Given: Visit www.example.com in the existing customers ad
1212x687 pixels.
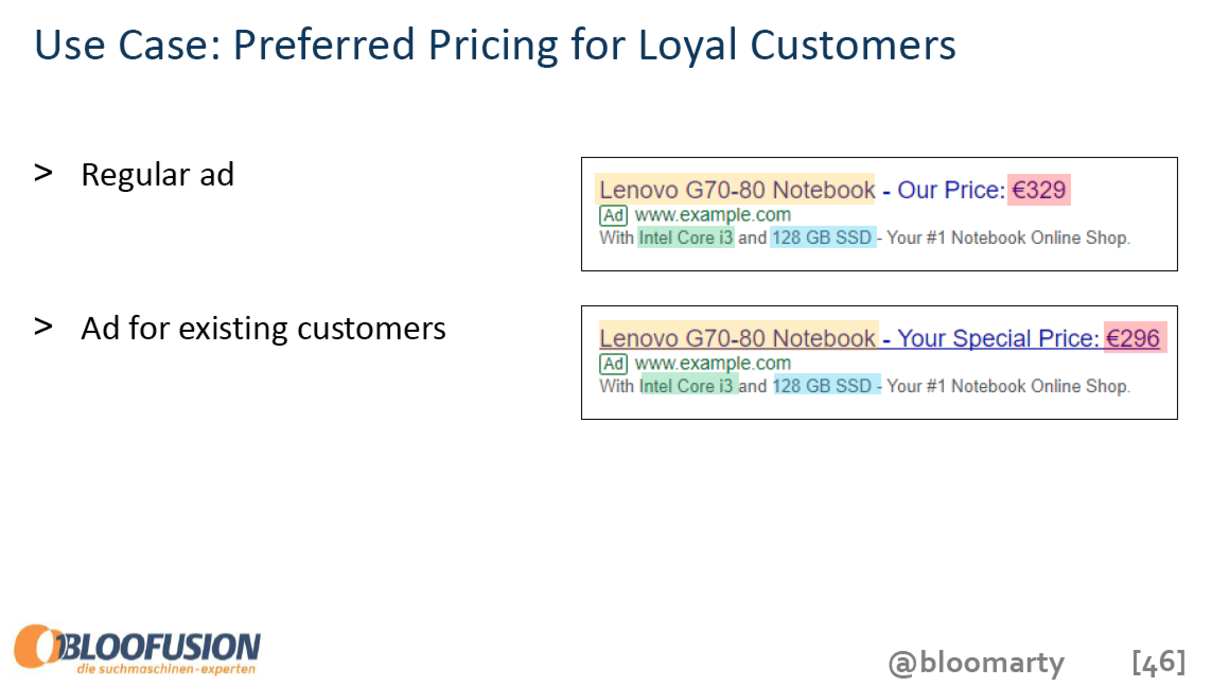Looking at the screenshot, I should pyautogui.click(x=713, y=363).
